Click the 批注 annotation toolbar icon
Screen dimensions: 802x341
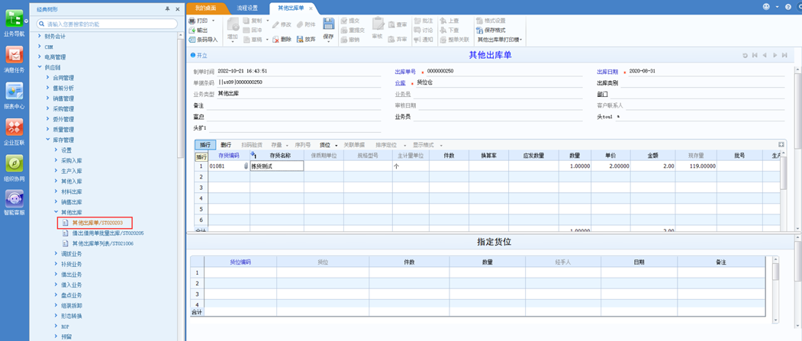click(417, 21)
